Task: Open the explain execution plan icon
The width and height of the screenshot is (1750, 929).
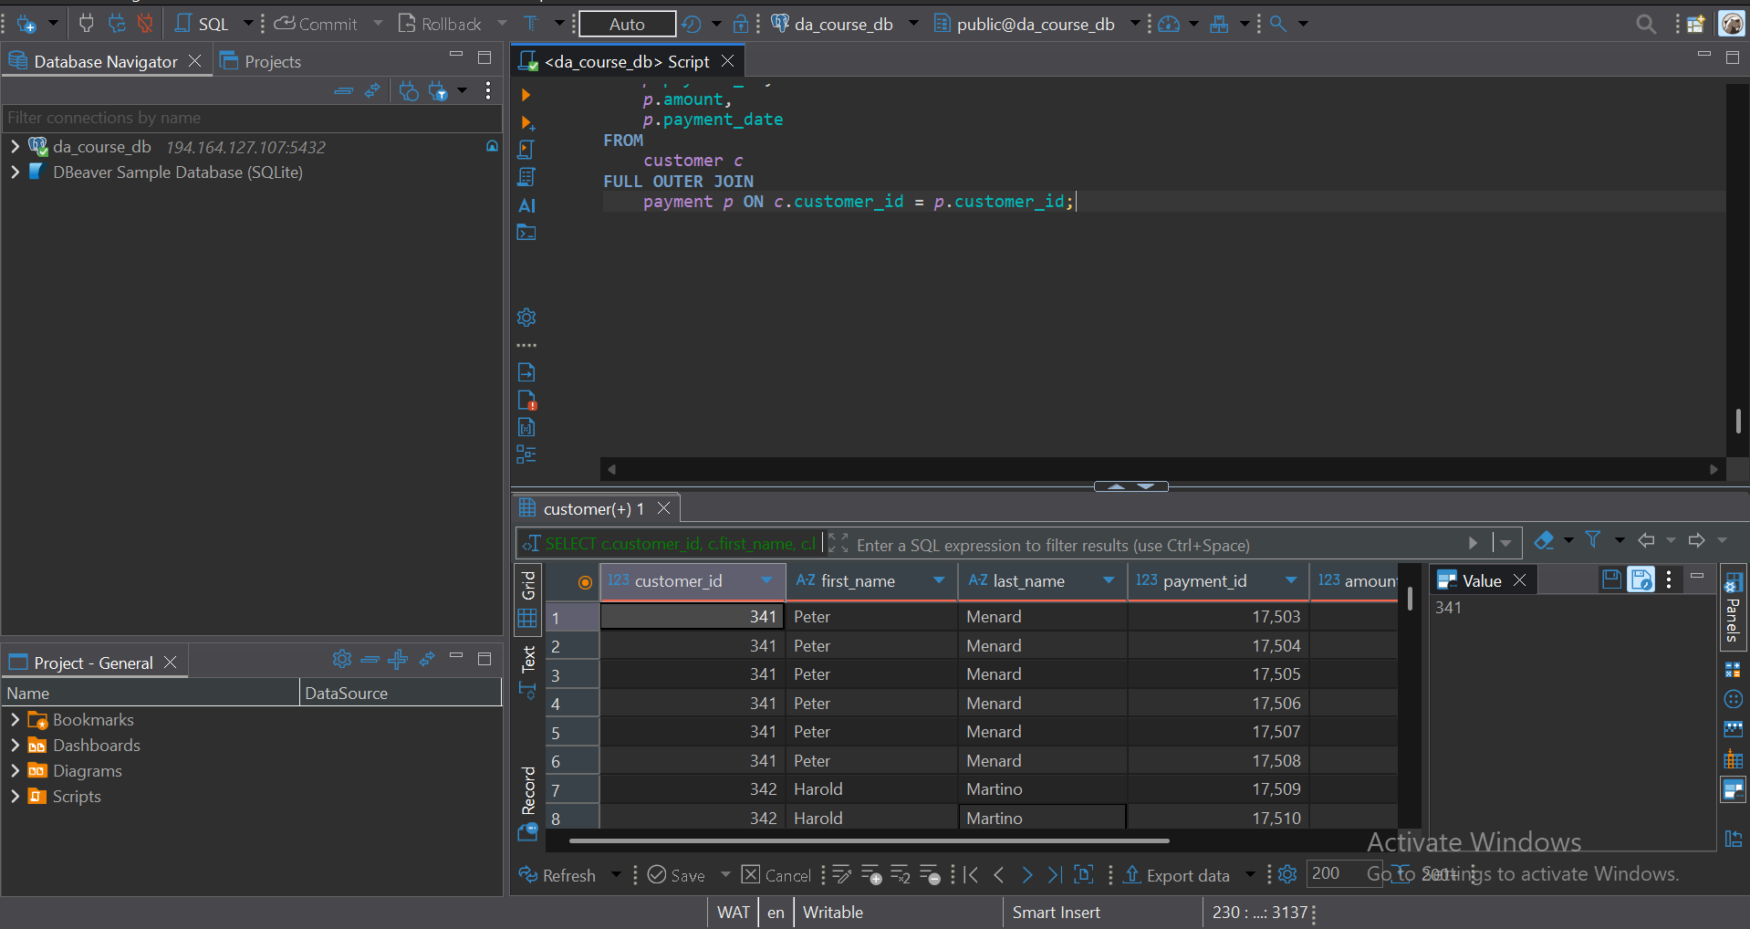Action: 526,177
